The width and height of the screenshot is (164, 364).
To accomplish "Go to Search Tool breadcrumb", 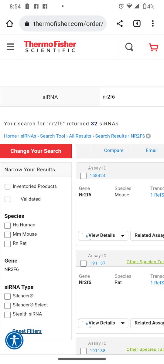I will (53, 136).
